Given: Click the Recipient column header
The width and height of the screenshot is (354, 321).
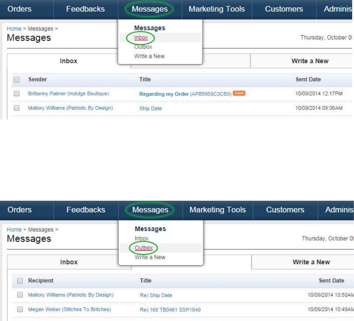Looking at the screenshot, I should click(41, 280).
